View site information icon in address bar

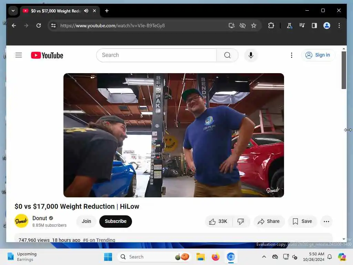53,26
